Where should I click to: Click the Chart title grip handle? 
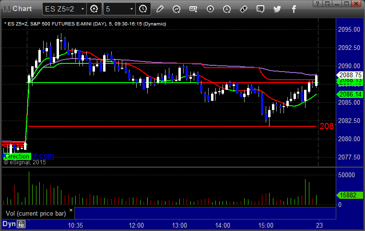7,9
